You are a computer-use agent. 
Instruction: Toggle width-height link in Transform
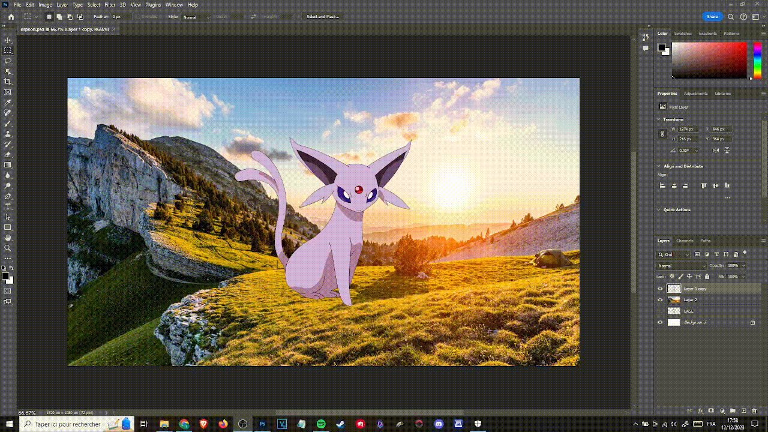(662, 134)
